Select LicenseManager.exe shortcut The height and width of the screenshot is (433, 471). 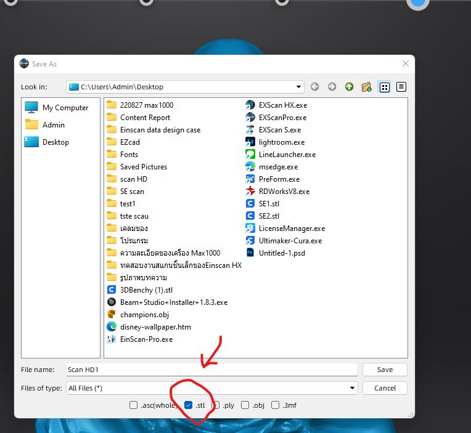point(285,229)
